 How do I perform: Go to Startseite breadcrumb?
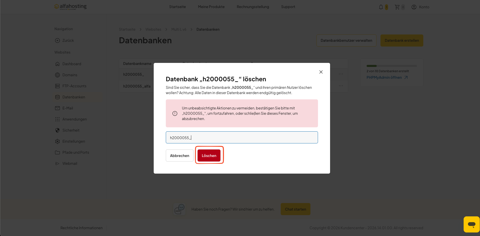[x=127, y=29]
